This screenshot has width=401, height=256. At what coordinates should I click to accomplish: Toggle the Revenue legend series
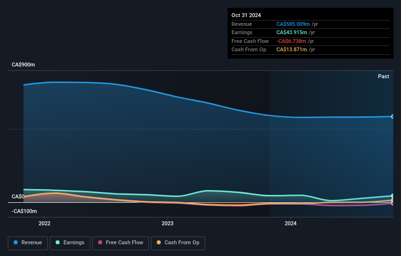point(28,243)
